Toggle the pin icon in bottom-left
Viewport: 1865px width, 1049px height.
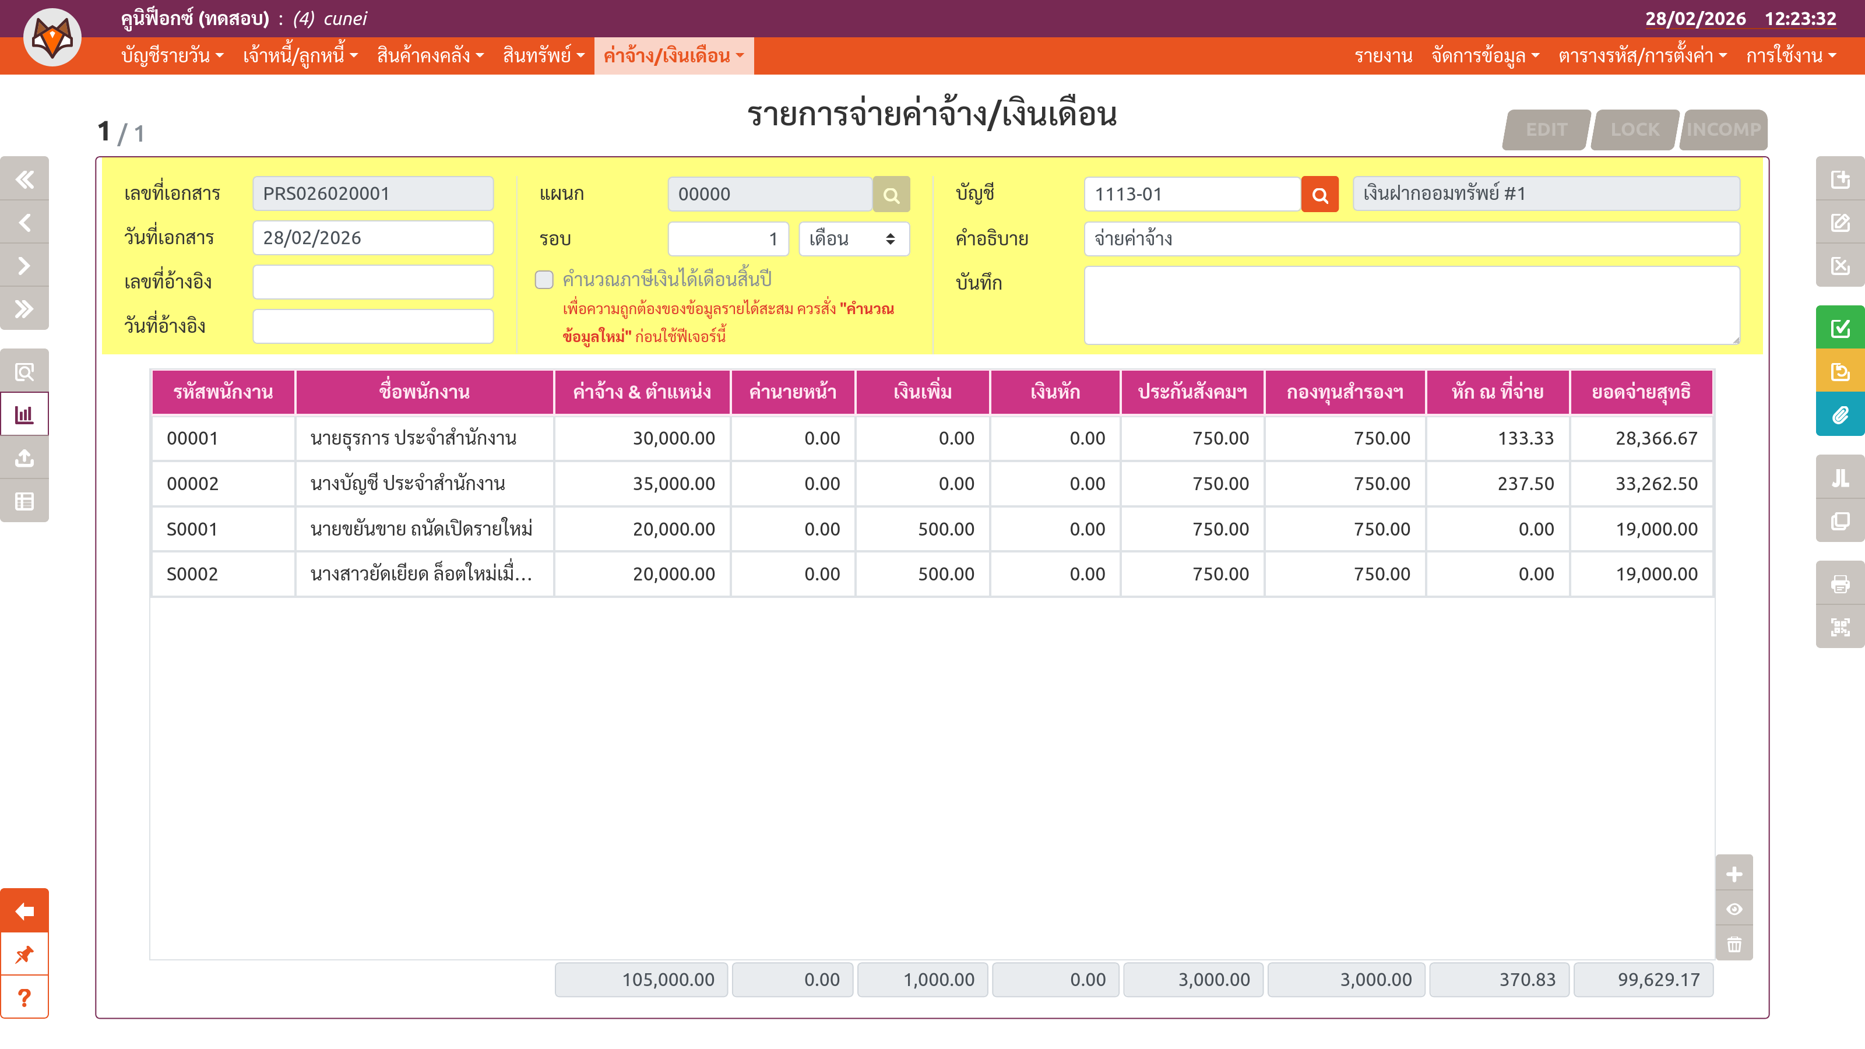pos(24,954)
